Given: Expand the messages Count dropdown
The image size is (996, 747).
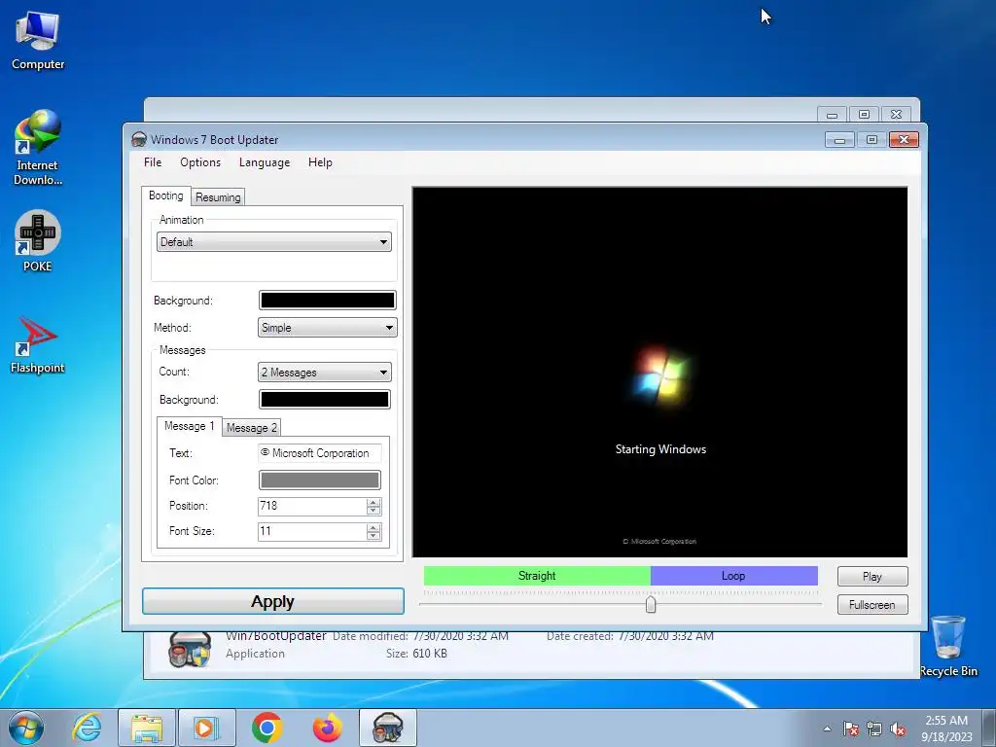Looking at the screenshot, I should 325,372.
